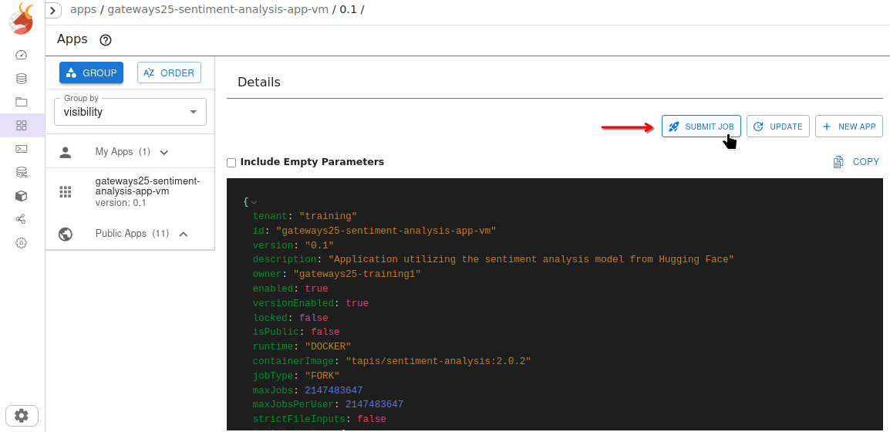Click the UPDATE button
This screenshot has width=890, height=432.
(778, 127)
